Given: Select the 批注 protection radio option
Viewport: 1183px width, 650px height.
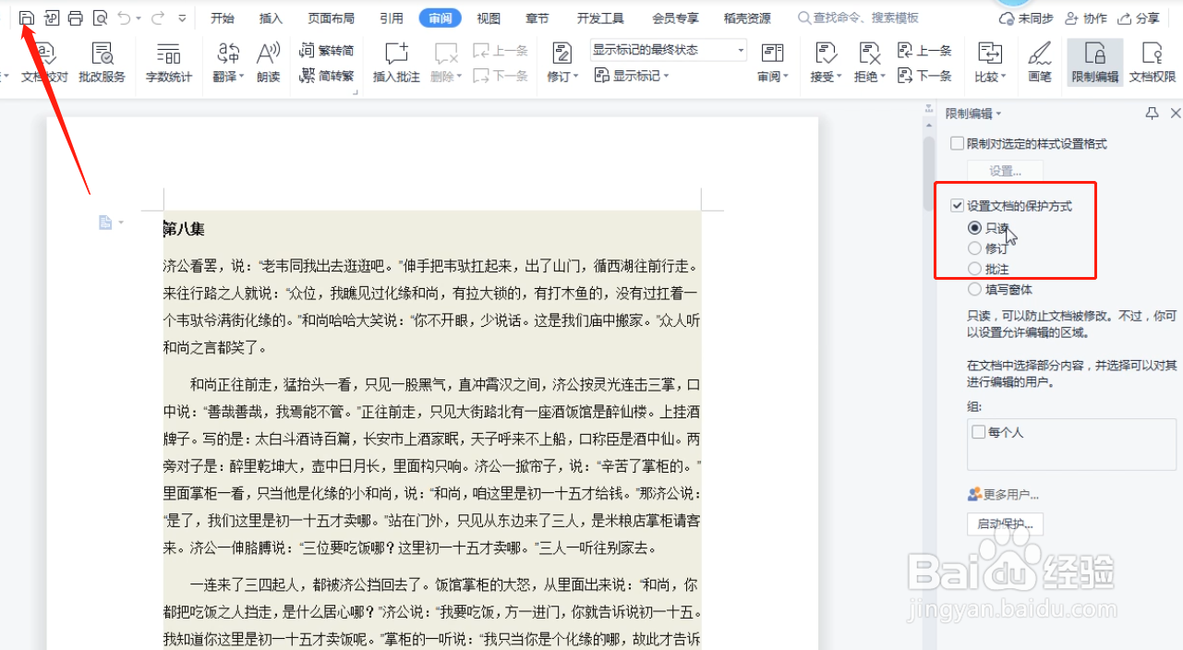Looking at the screenshot, I should (x=974, y=269).
